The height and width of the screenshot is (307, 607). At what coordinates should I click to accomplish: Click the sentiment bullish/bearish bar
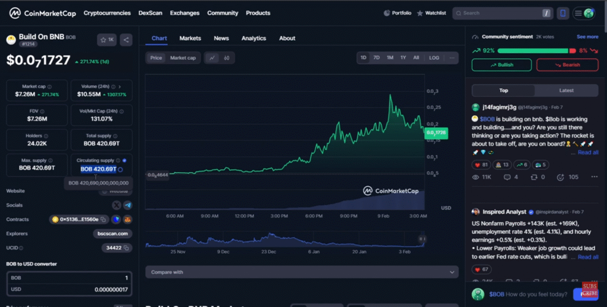[537, 51]
